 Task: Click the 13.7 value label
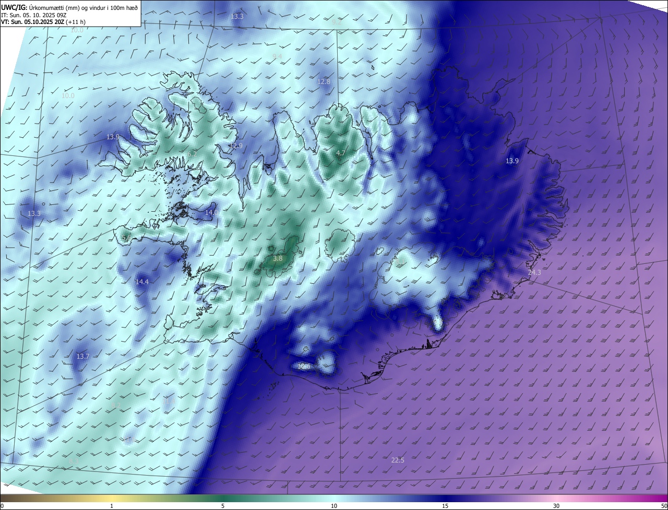83,356
